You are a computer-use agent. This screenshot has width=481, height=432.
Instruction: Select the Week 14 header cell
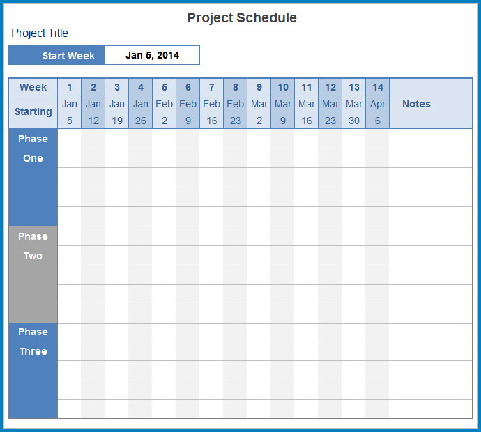378,87
